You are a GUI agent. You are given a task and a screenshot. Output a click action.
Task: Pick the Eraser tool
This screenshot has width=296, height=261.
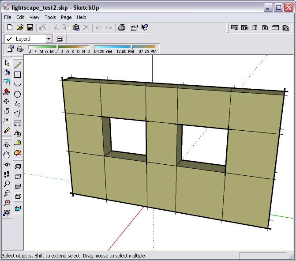click(x=7, y=131)
